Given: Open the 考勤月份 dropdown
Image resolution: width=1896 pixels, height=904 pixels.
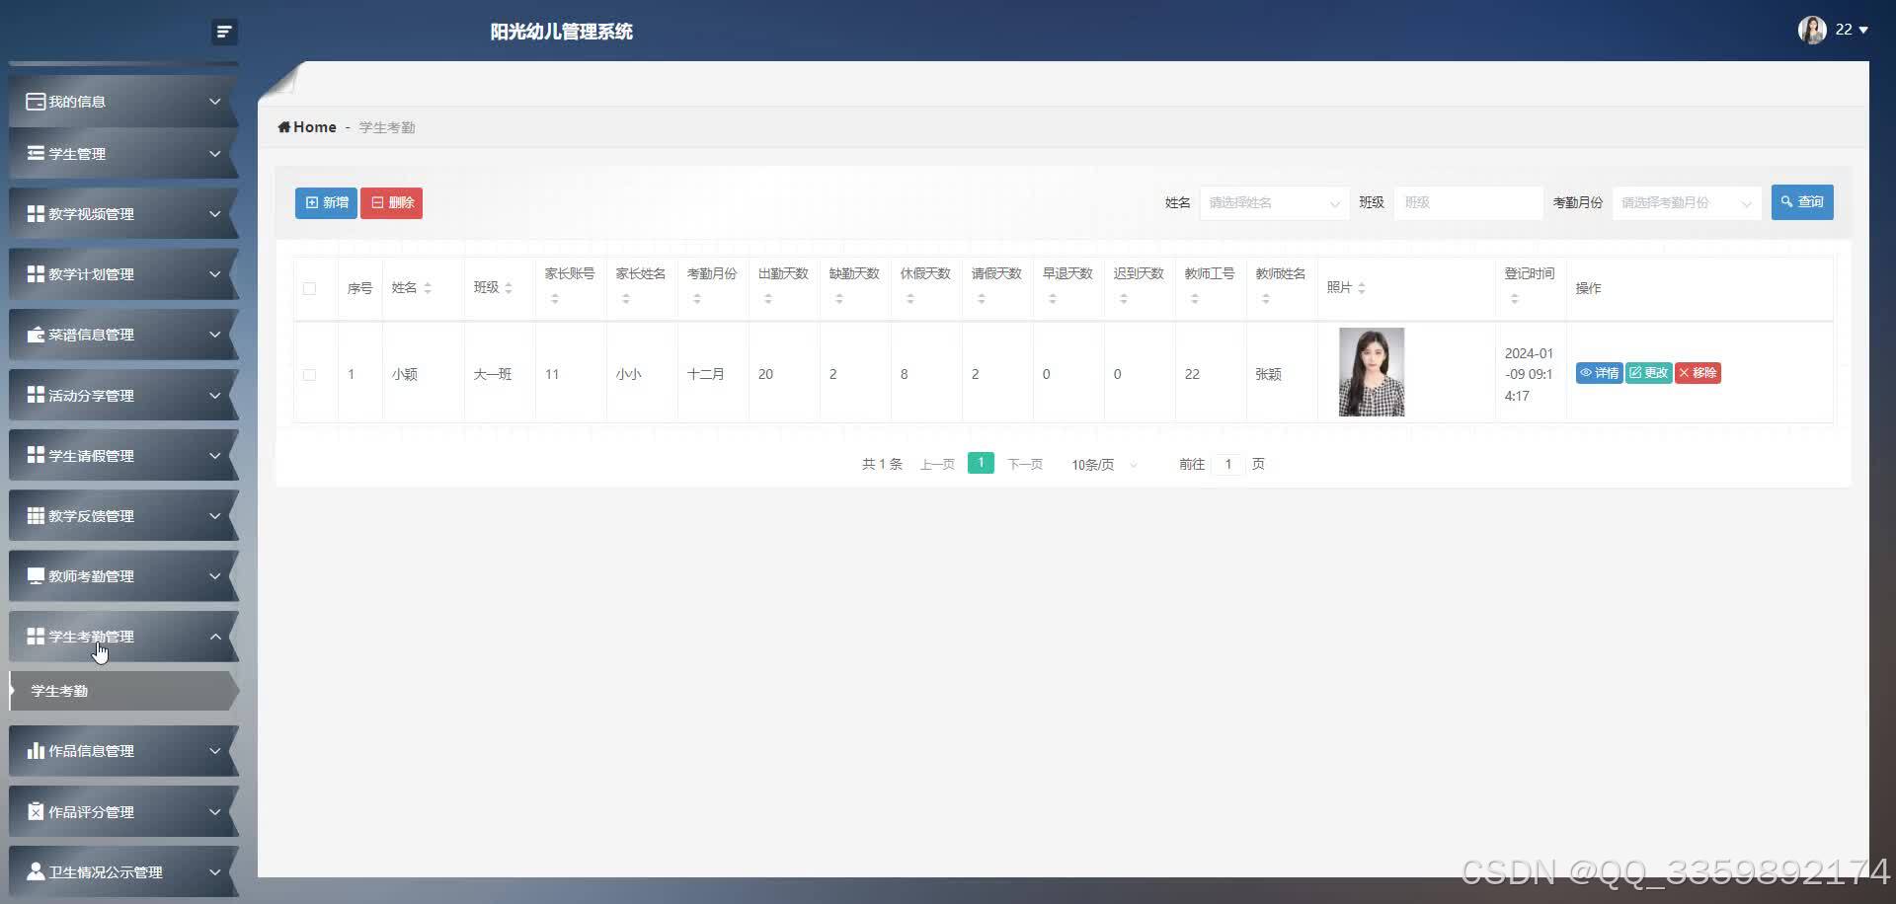Looking at the screenshot, I should (x=1686, y=202).
